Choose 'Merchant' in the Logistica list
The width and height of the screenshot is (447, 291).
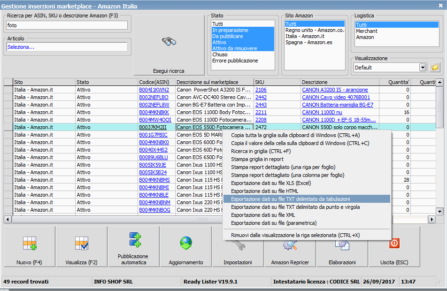pos(366,31)
